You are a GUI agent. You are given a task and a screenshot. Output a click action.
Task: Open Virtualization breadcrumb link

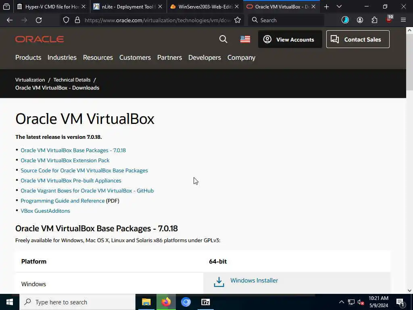point(30,80)
